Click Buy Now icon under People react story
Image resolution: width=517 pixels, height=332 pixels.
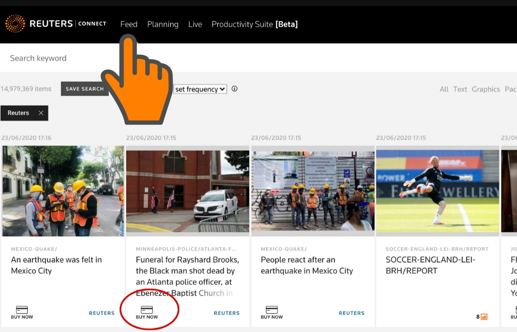272,310
